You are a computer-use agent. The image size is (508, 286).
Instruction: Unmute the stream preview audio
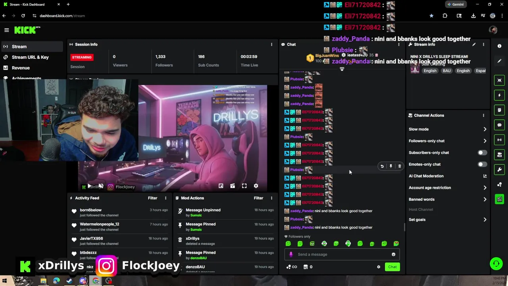coord(101,186)
